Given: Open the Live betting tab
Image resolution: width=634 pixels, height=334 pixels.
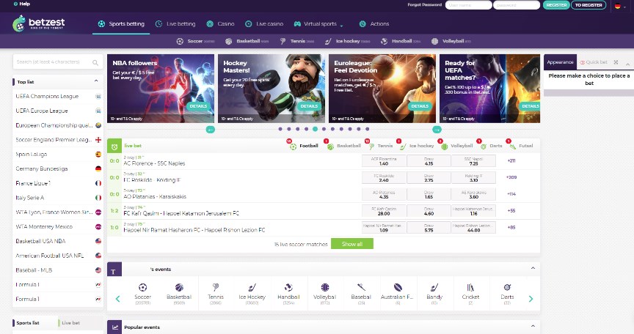Looking at the screenshot, I should (175, 23).
